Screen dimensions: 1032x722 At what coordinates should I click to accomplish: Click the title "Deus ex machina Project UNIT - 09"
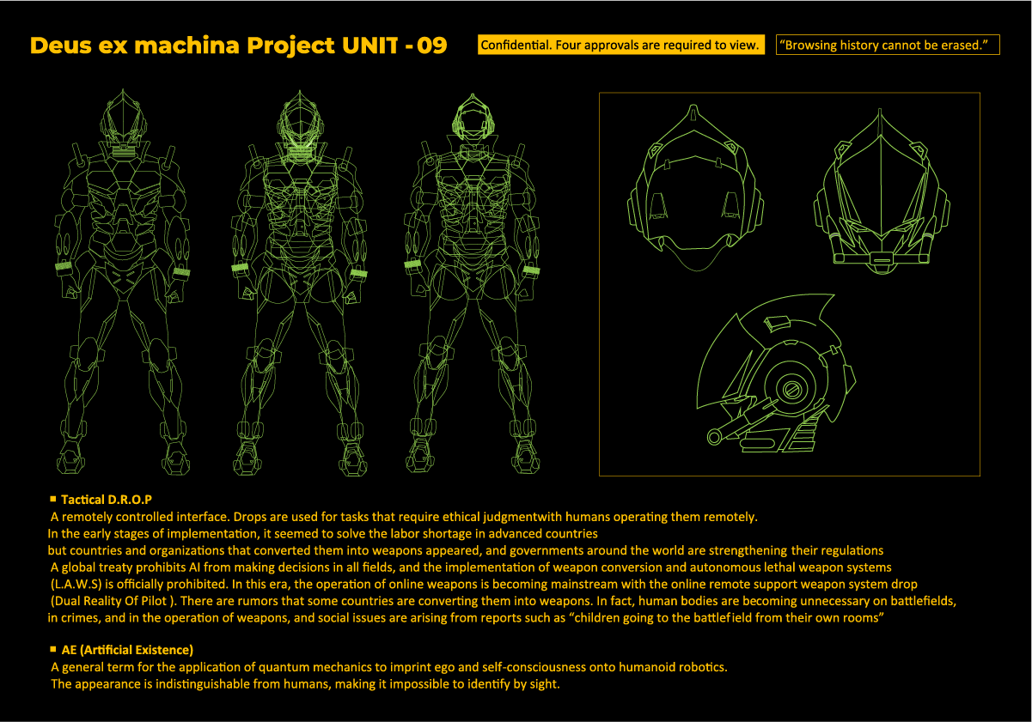[x=238, y=46]
